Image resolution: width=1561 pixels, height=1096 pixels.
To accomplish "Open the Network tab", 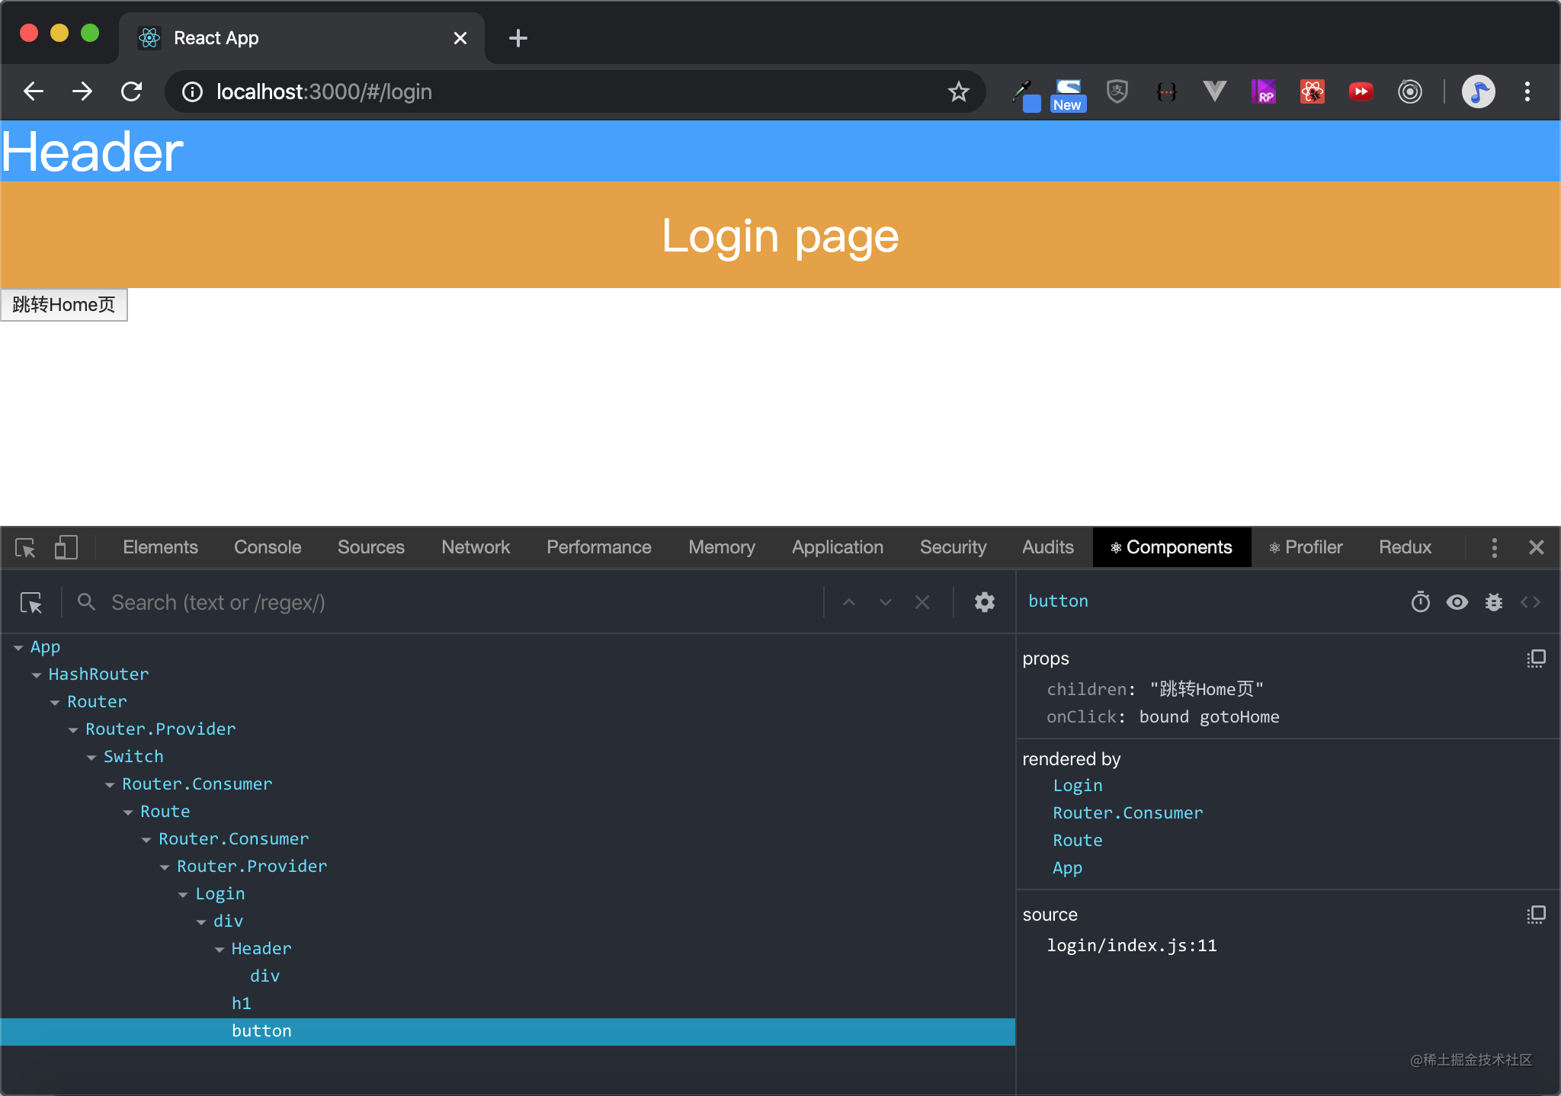I will (476, 547).
